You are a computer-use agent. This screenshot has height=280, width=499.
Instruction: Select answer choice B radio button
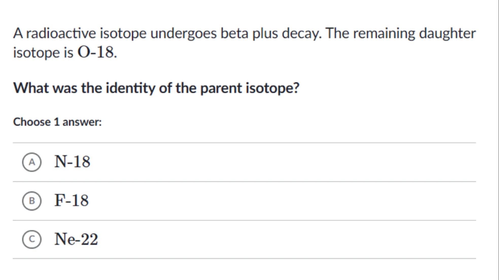[32, 201]
